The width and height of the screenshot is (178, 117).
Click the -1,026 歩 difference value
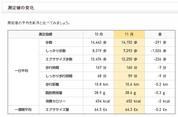(158, 51)
